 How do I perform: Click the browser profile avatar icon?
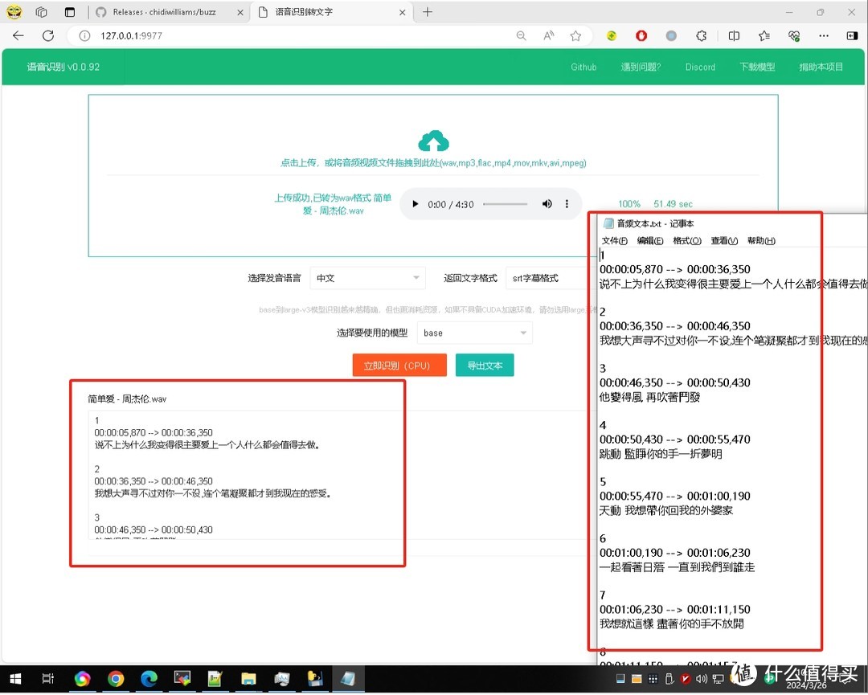pyautogui.click(x=14, y=12)
